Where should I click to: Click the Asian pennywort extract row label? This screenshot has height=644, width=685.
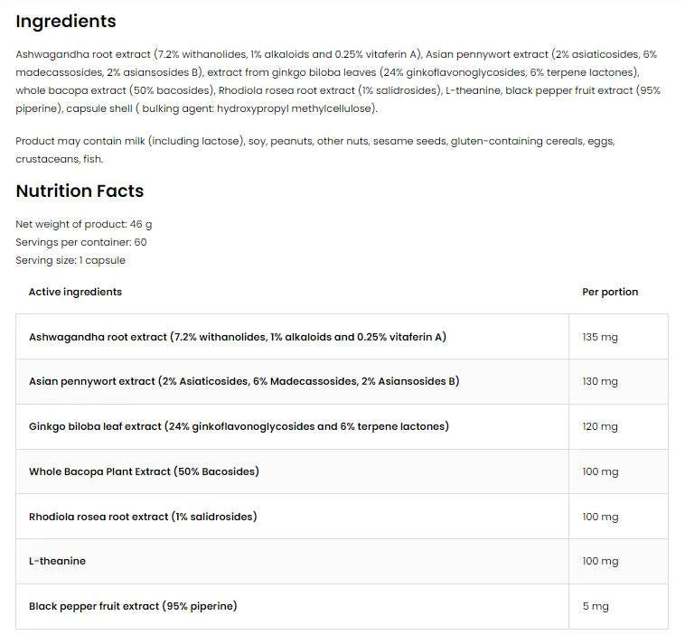(x=243, y=381)
